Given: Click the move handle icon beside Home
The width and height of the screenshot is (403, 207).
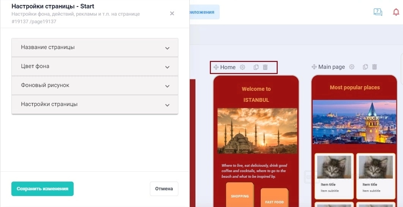Looking at the screenshot, I should pyautogui.click(x=216, y=67).
